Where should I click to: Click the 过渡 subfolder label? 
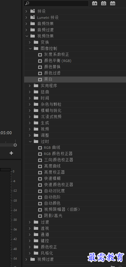pos(45,222)
